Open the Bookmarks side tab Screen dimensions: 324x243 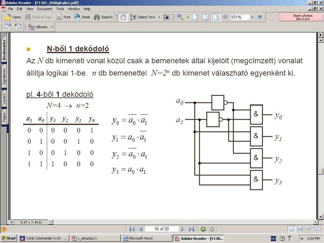(x=4, y=49)
